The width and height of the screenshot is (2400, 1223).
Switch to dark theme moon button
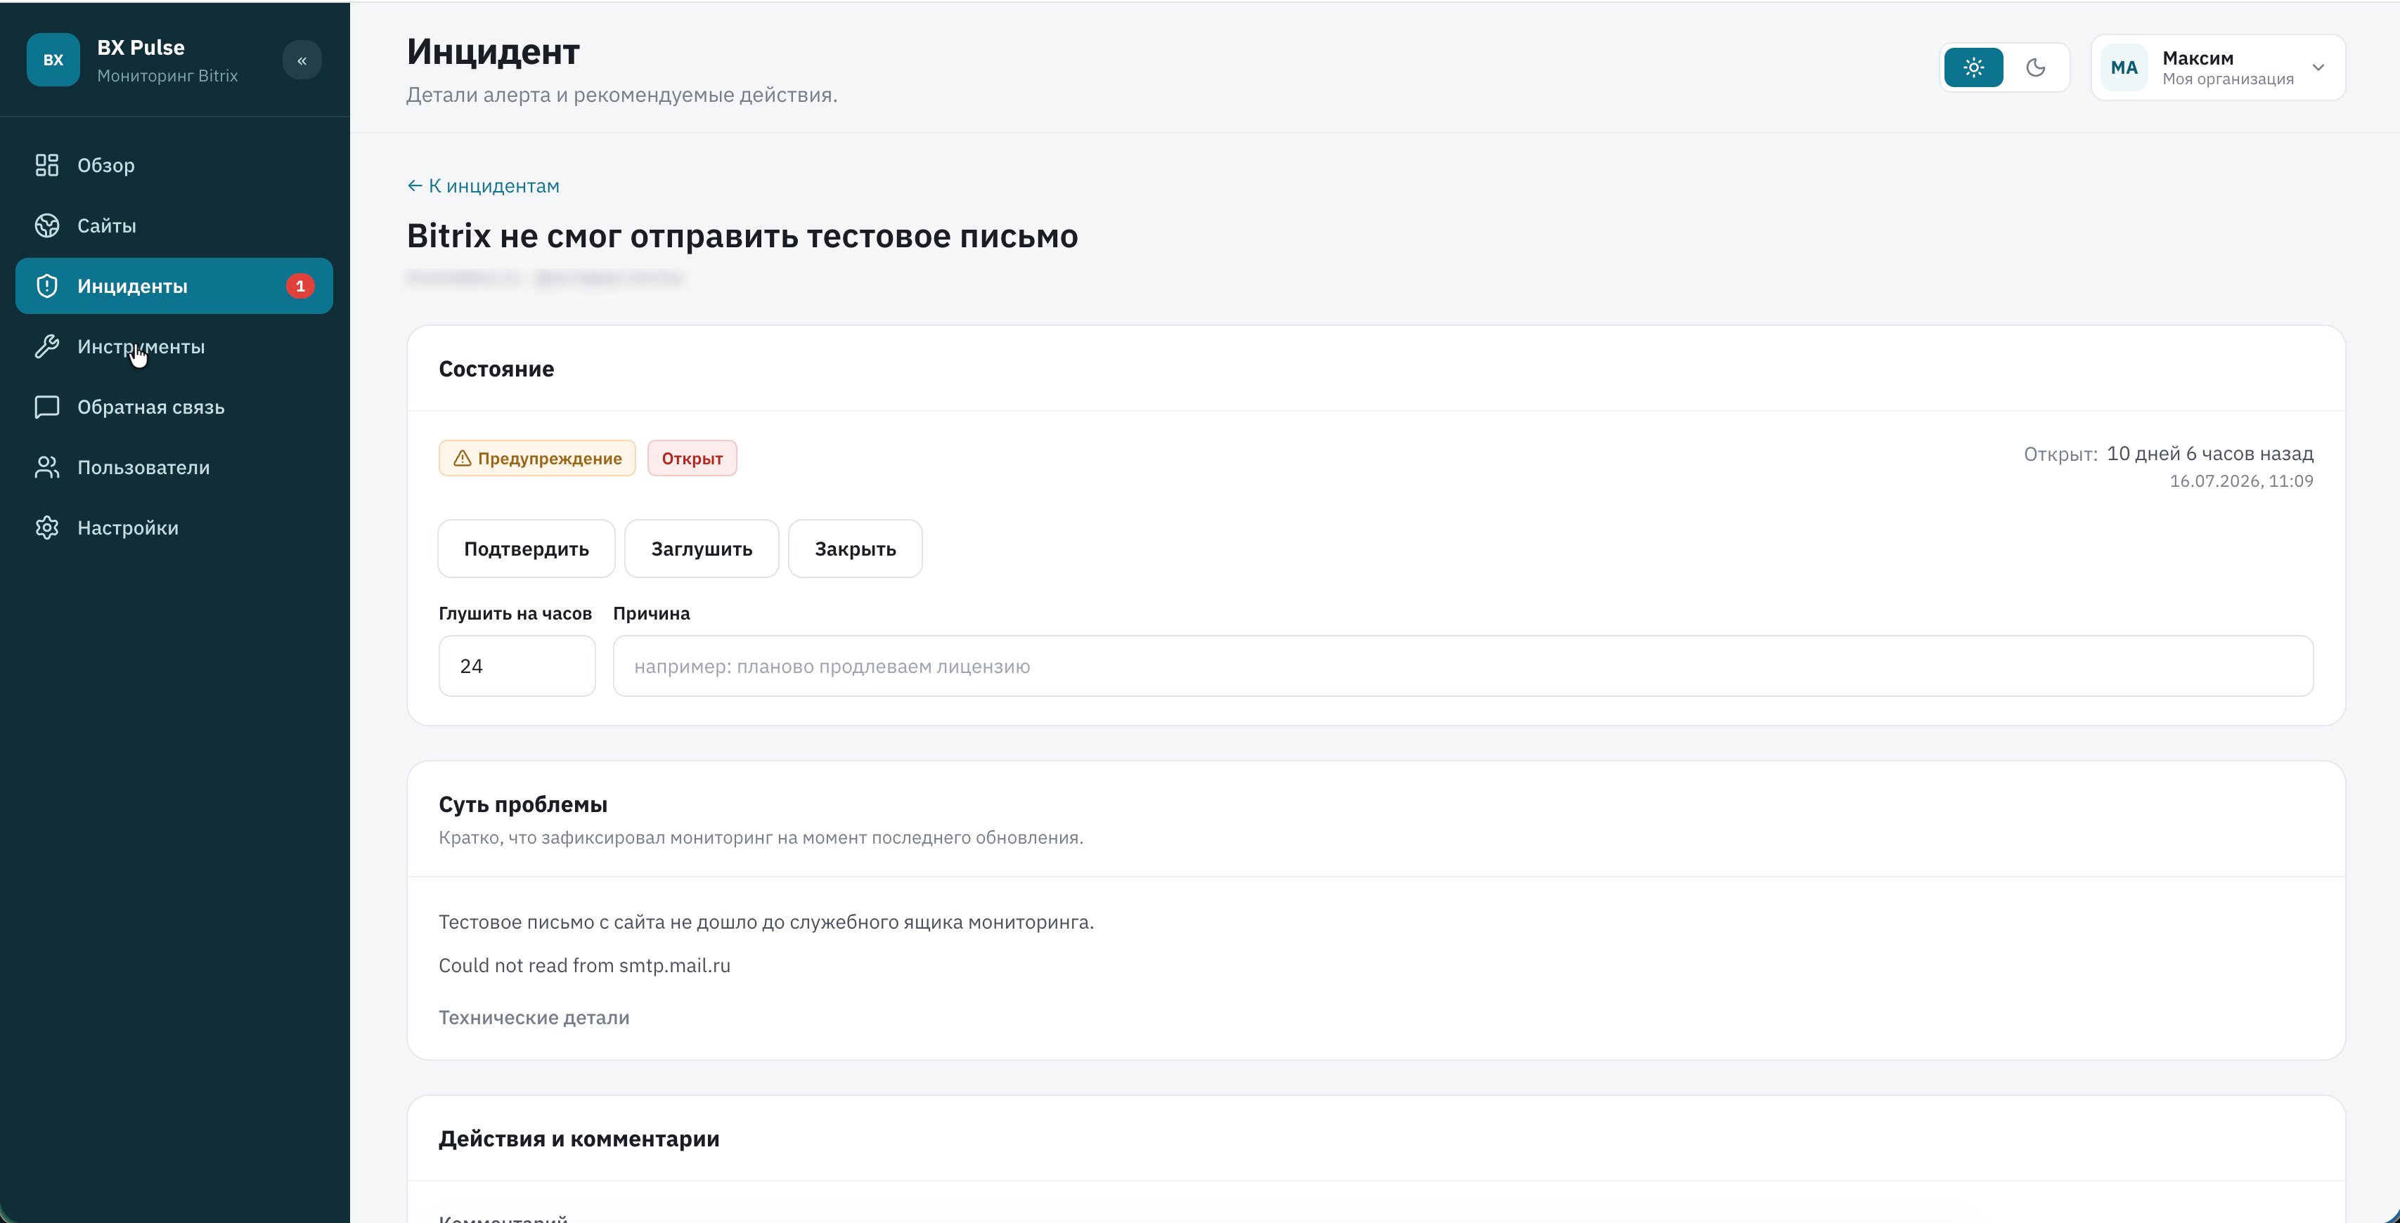[x=2036, y=67]
